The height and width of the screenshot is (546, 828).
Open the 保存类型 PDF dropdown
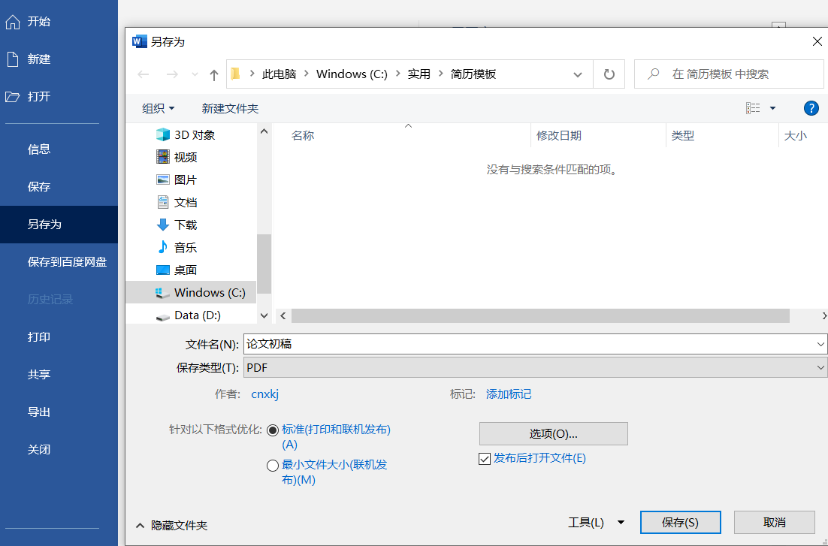(821, 367)
